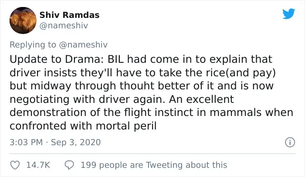Like the tweet with the heart icon
The image size is (305, 177).
tap(15, 165)
